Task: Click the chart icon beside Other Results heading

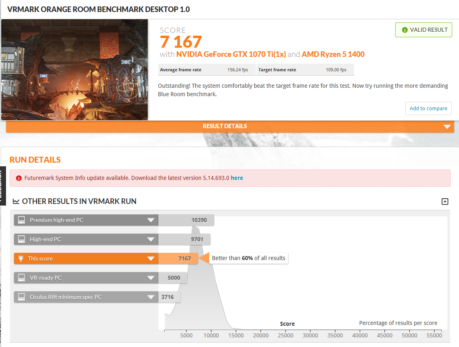Action: [x=16, y=201]
